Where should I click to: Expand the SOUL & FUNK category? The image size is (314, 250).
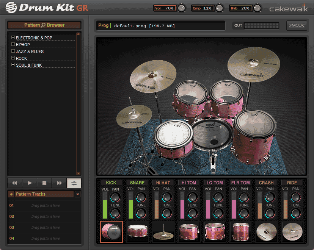click(13, 65)
